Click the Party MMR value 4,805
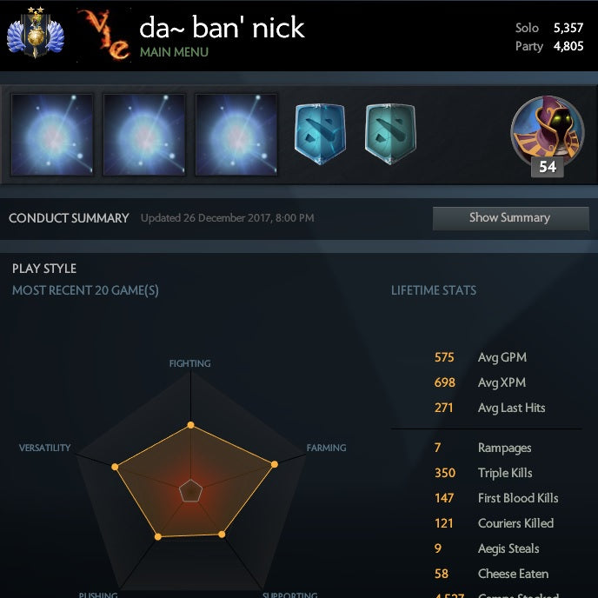Image resolution: width=598 pixels, height=598 pixels. [568, 46]
